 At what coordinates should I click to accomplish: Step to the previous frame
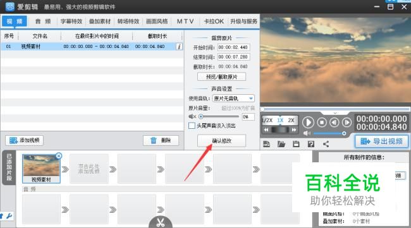click(x=334, y=123)
